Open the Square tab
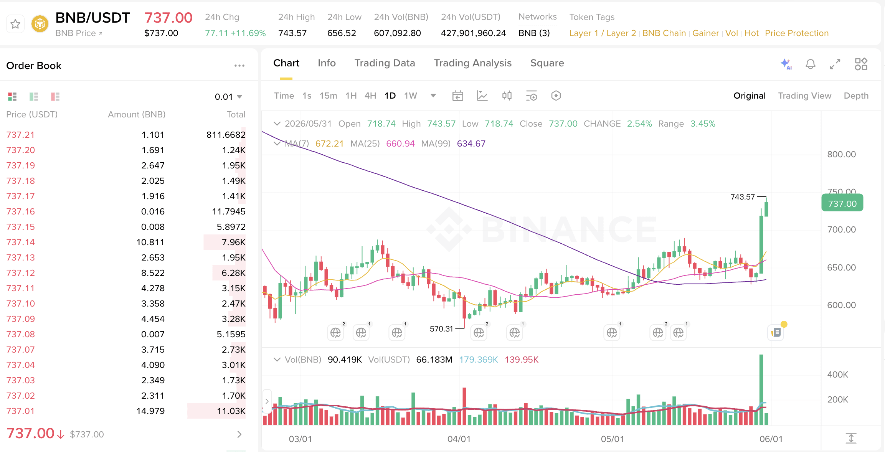Image resolution: width=885 pixels, height=452 pixels. pyautogui.click(x=547, y=63)
